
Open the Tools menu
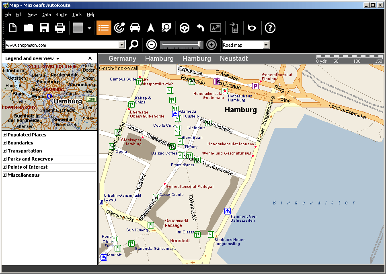click(77, 14)
